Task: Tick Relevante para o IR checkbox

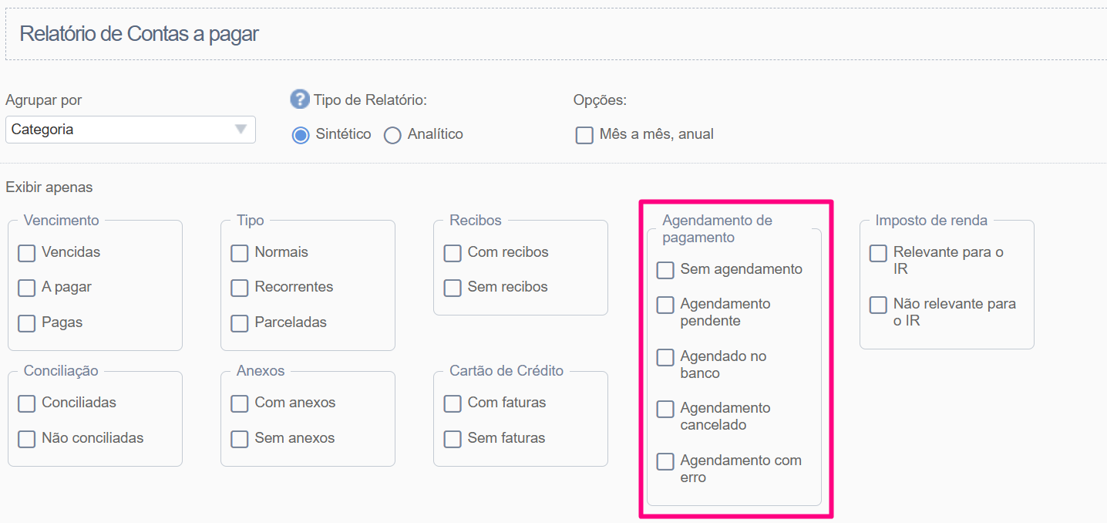Action: coord(878,253)
